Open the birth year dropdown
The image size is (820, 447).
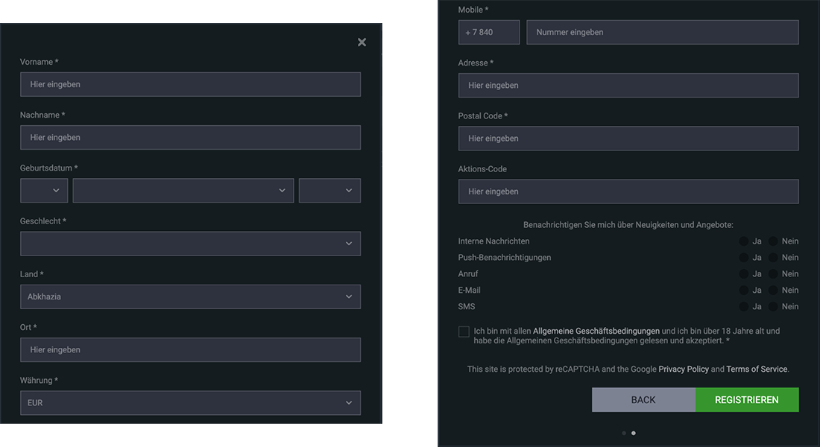coord(329,190)
